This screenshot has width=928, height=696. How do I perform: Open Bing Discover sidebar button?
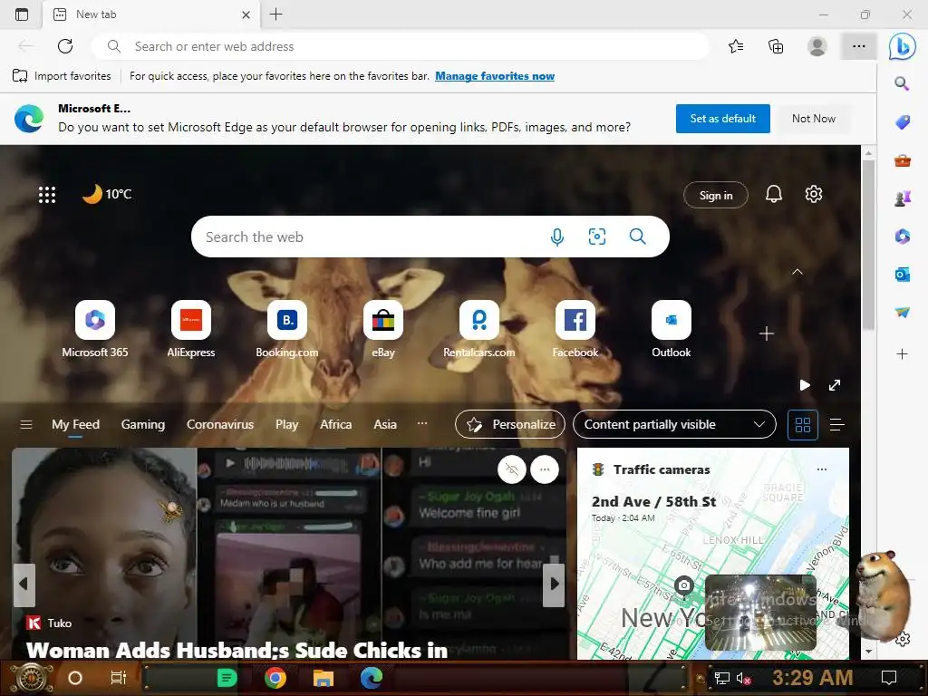(x=902, y=46)
